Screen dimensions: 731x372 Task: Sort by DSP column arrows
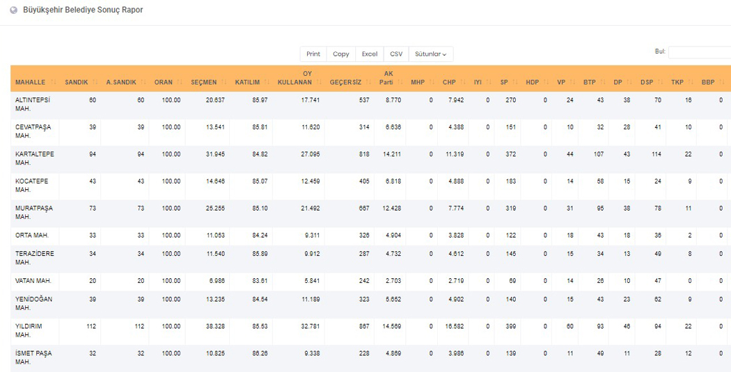tap(661, 82)
